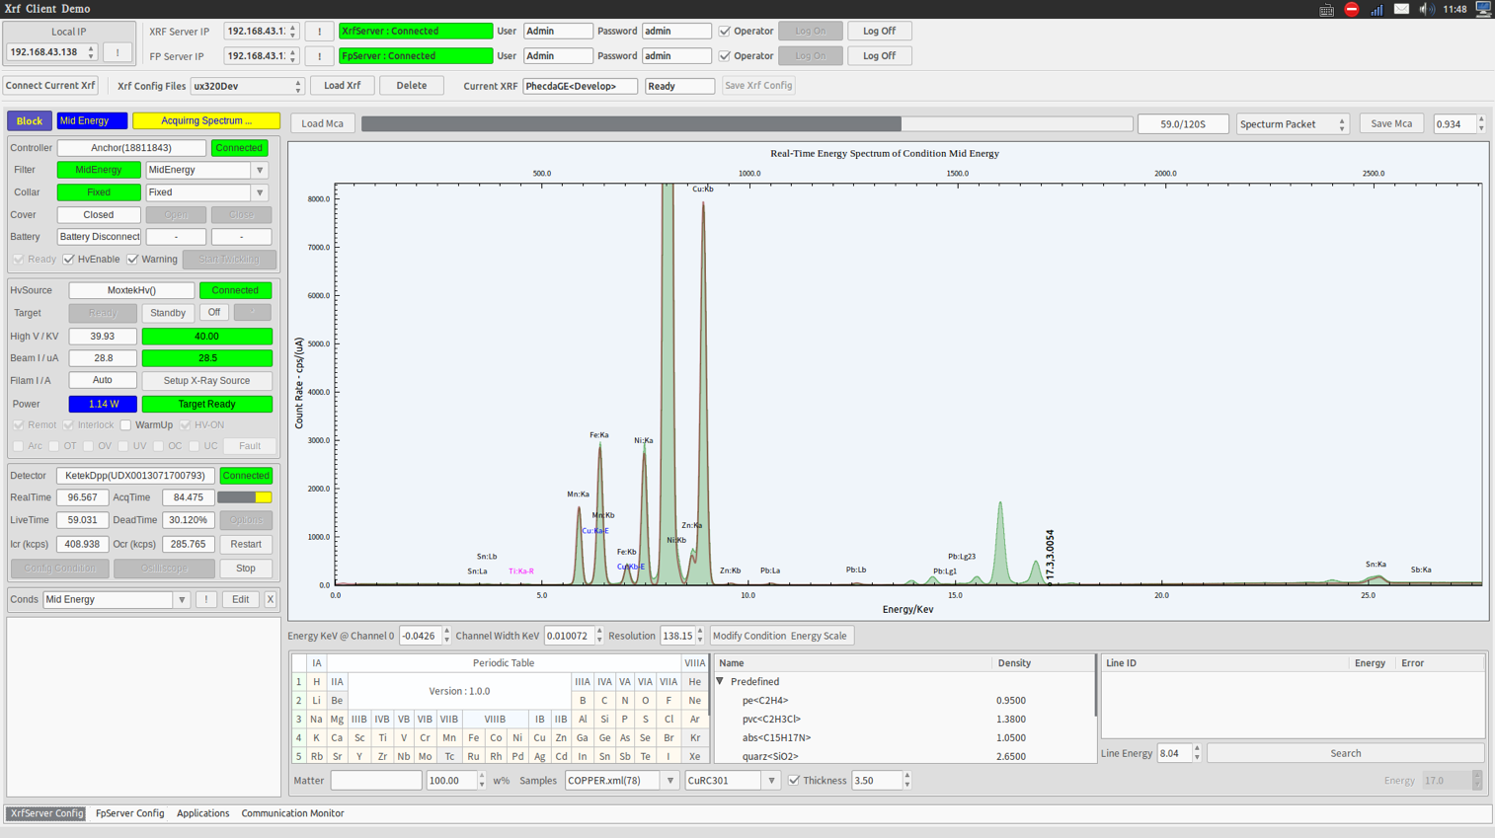
Task: Click the '!' button beside Local IP
Action: (118, 52)
